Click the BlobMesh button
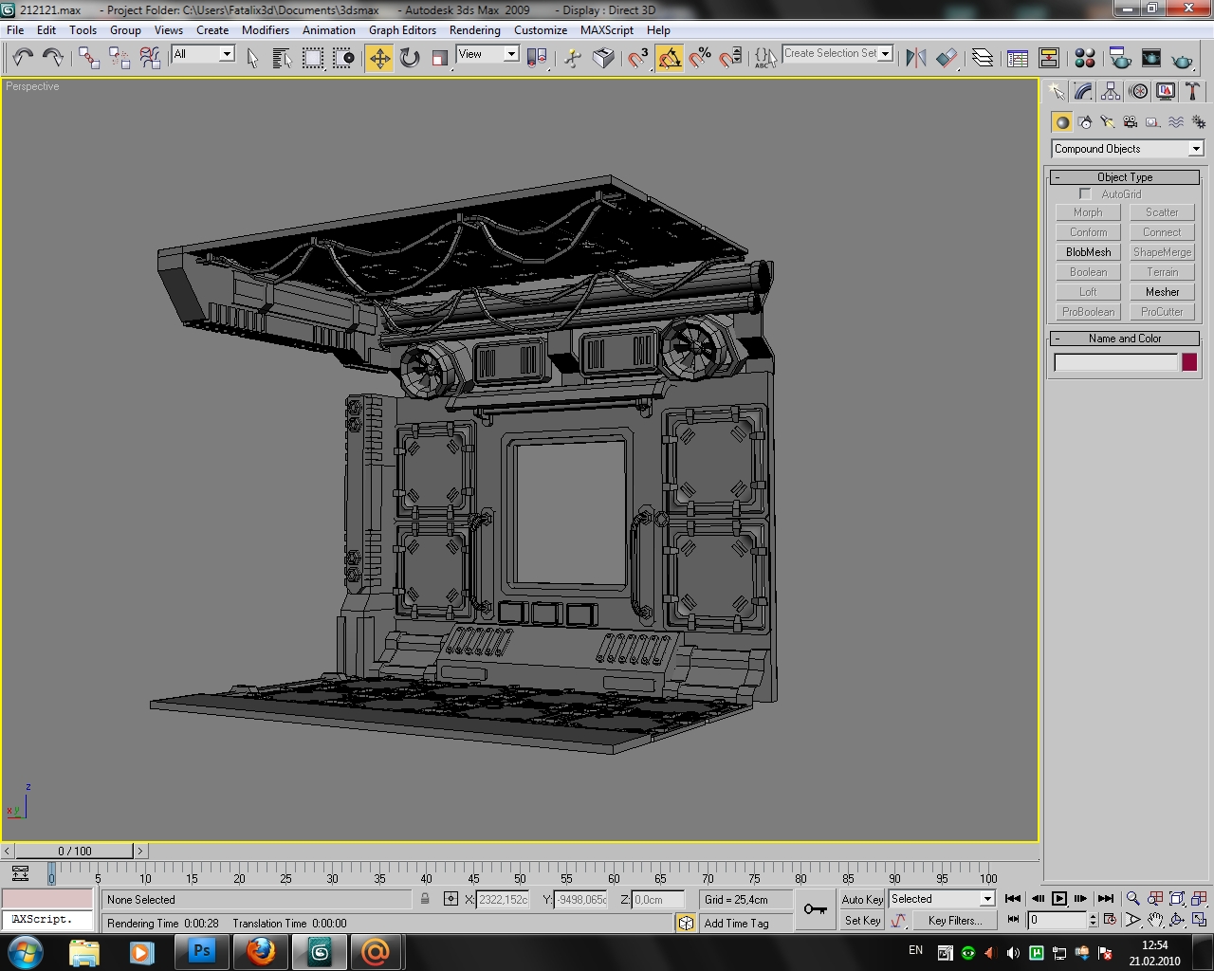 click(x=1088, y=252)
